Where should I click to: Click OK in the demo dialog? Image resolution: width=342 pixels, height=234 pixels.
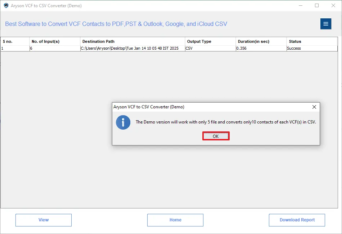coord(216,136)
